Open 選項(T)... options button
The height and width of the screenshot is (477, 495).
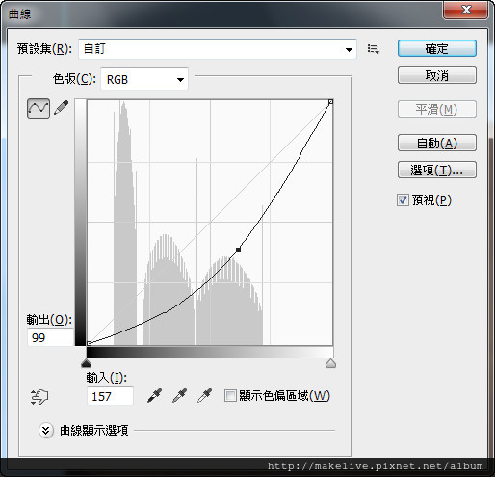click(x=437, y=170)
